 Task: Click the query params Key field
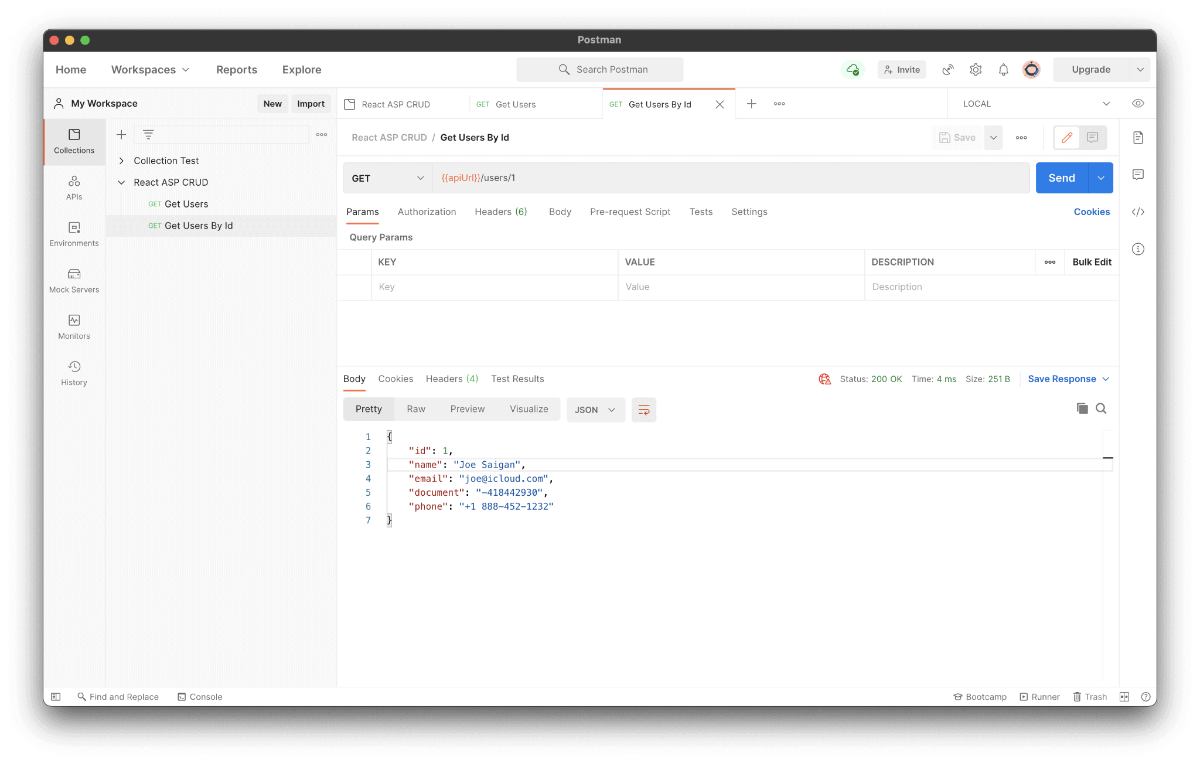pos(495,287)
